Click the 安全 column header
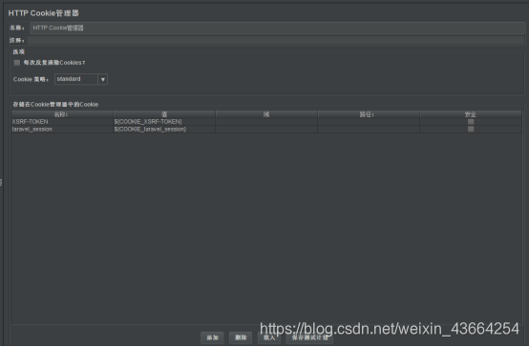 pyautogui.click(x=471, y=114)
